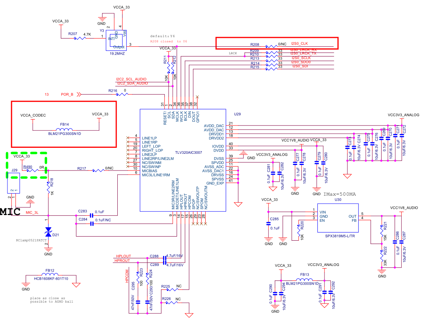This screenshot has height=325, width=428.
Task: Select the I2S0_CLK net label
Action: (299, 43)
